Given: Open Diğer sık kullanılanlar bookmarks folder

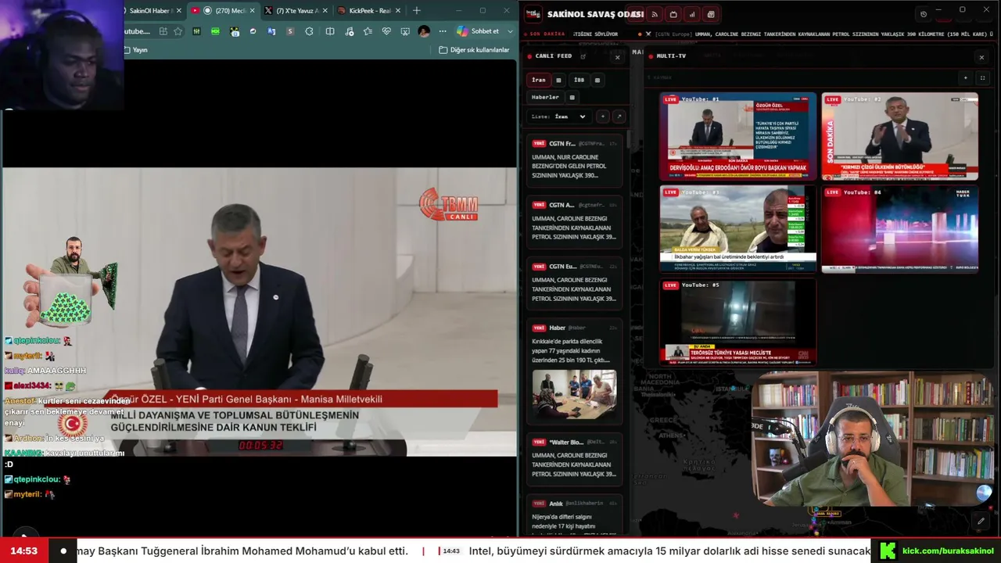Looking at the screenshot, I should click(474, 50).
